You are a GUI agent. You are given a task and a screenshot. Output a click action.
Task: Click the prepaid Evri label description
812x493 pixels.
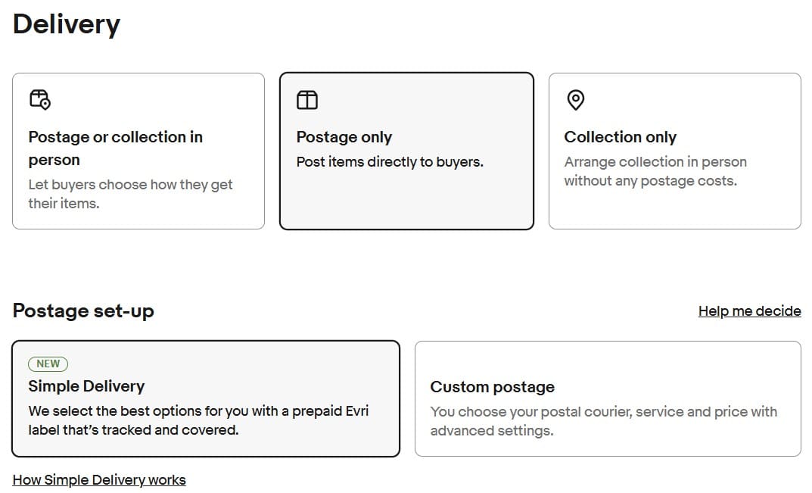click(198, 420)
